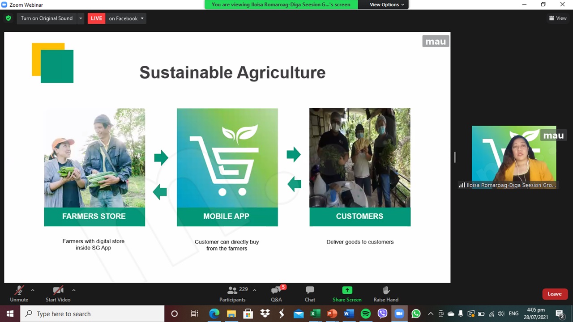573x322 pixels.
Task: Open Word from taskbar
Action: click(x=349, y=314)
